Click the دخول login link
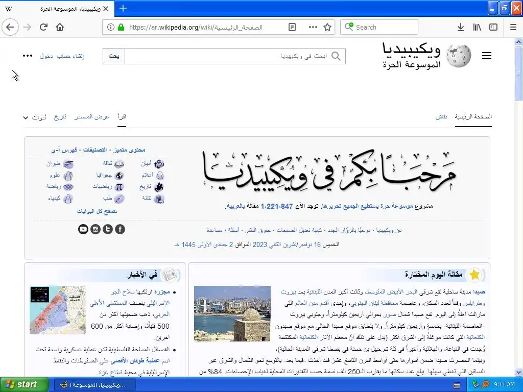 (46, 56)
